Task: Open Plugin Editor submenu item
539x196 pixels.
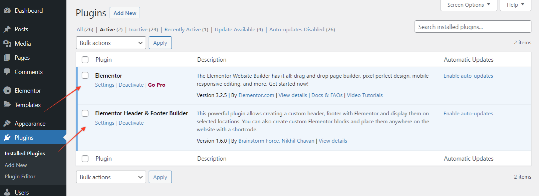Action: point(20,177)
